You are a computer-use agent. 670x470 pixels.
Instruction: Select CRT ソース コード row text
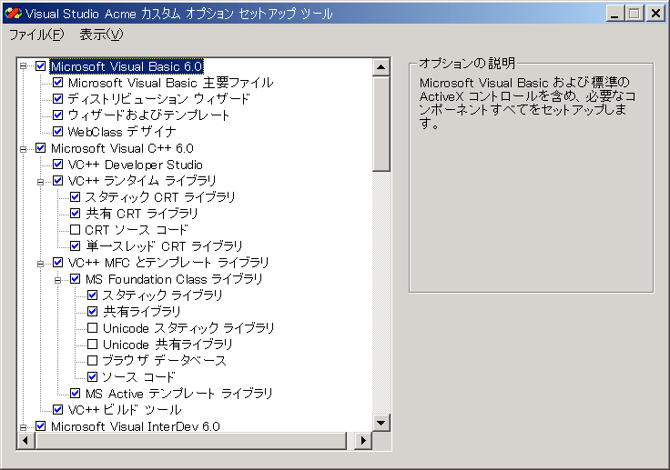[x=137, y=230]
